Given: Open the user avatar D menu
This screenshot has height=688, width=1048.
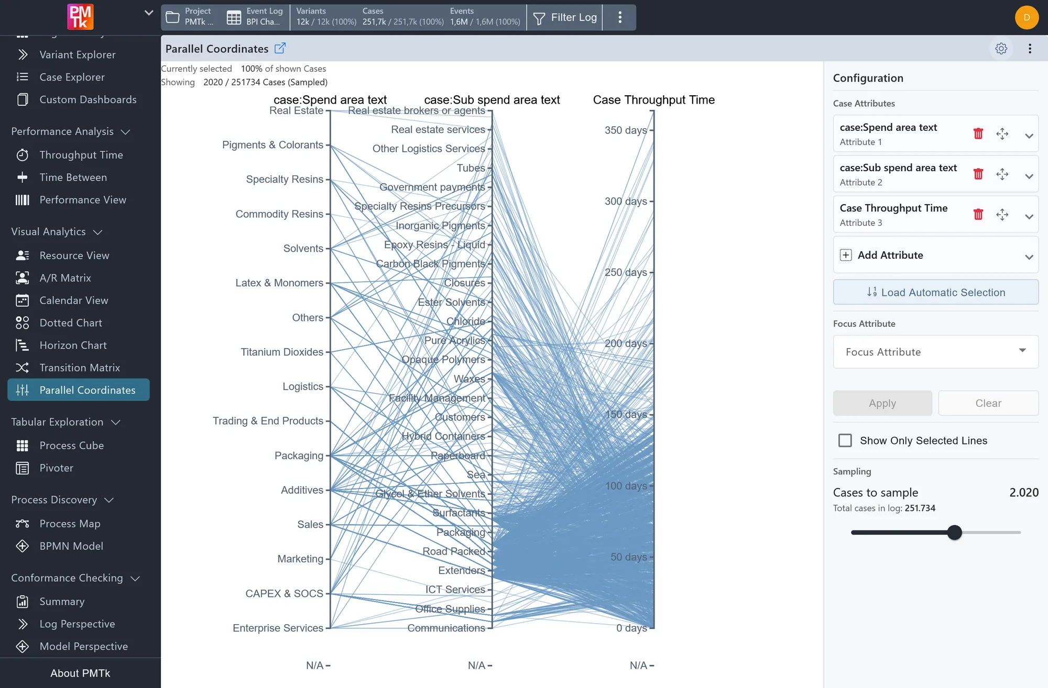Looking at the screenshot, I should click(x=1027, y=17).
